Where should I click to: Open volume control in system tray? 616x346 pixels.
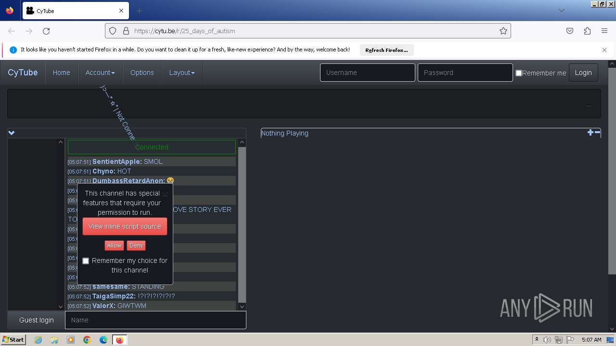pyautogui.click(x=547, y=340)
